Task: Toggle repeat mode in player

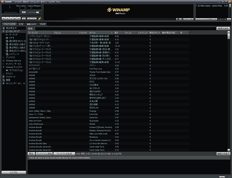Action: point(35,19)
